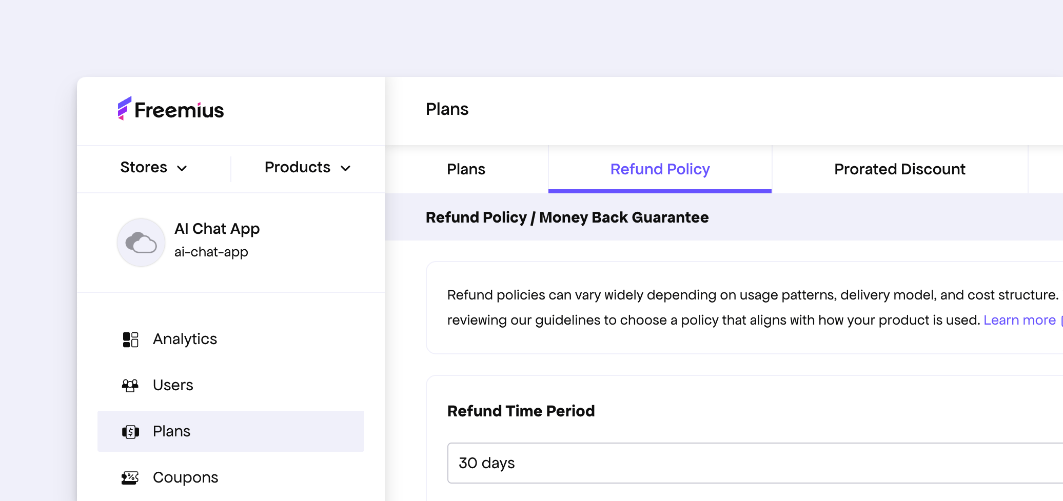
Task: Click the Freemius wordmark text
Action: tap(179, 110)
